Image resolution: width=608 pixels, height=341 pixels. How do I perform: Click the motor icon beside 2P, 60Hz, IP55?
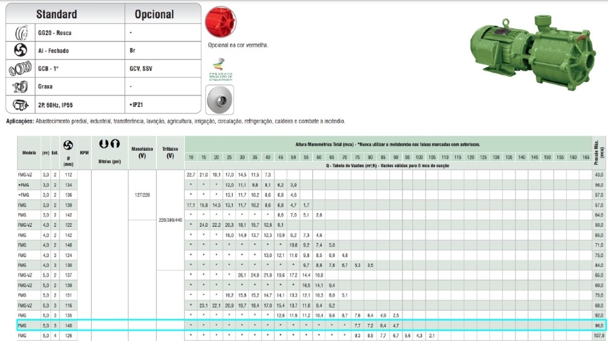tap(19, 105)
